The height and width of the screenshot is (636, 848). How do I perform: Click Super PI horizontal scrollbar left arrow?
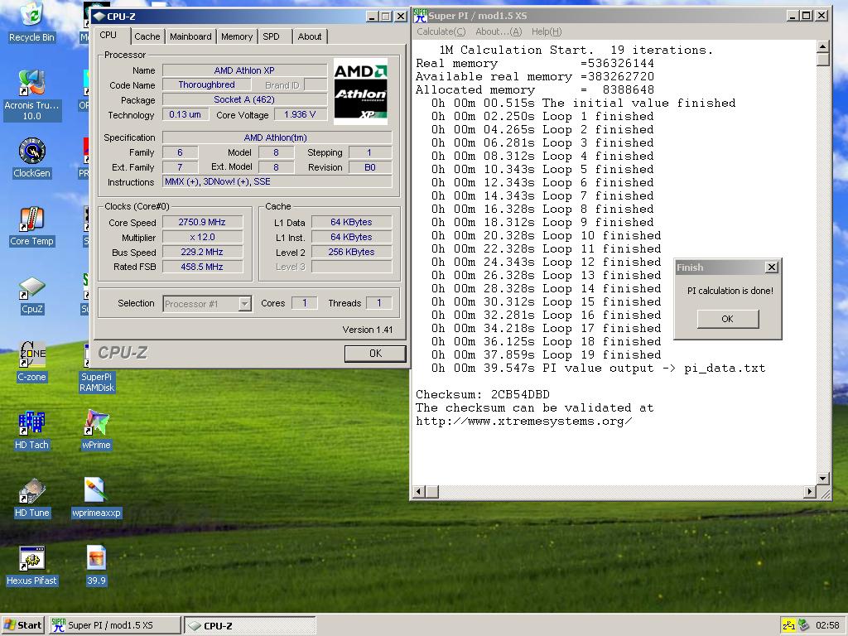(418, 492)
